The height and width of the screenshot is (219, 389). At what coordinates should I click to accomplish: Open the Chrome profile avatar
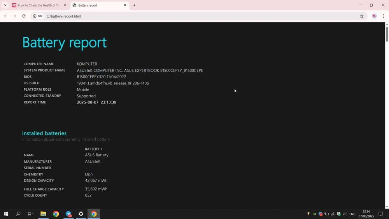point(374,16)
